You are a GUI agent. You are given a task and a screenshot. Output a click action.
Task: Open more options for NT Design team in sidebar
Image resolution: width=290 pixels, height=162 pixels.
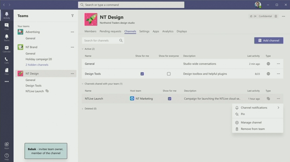tap(72, 74)
